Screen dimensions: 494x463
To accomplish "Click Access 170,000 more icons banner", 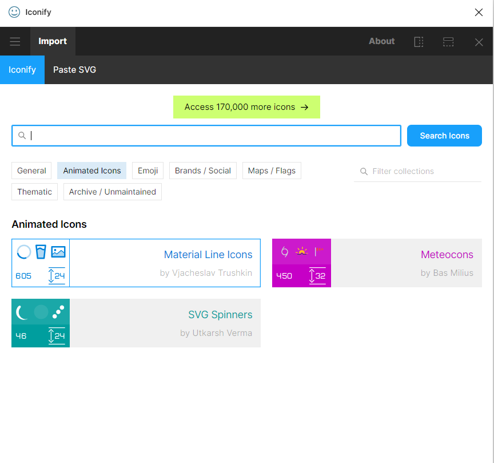I will [246, 107].
